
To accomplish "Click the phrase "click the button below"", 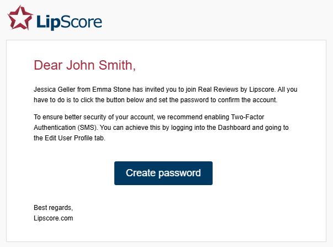I will point(102,100).
